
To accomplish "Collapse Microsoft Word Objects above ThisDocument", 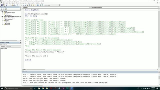I will pos(3,18).
